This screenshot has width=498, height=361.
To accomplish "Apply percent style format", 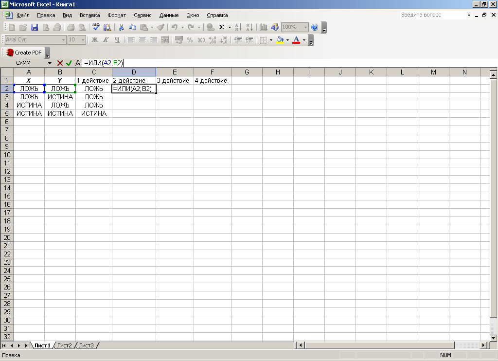I will click(190, 40).
